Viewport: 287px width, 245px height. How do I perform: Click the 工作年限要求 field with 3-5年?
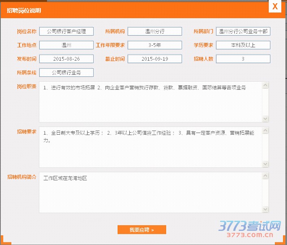[154, 45]
